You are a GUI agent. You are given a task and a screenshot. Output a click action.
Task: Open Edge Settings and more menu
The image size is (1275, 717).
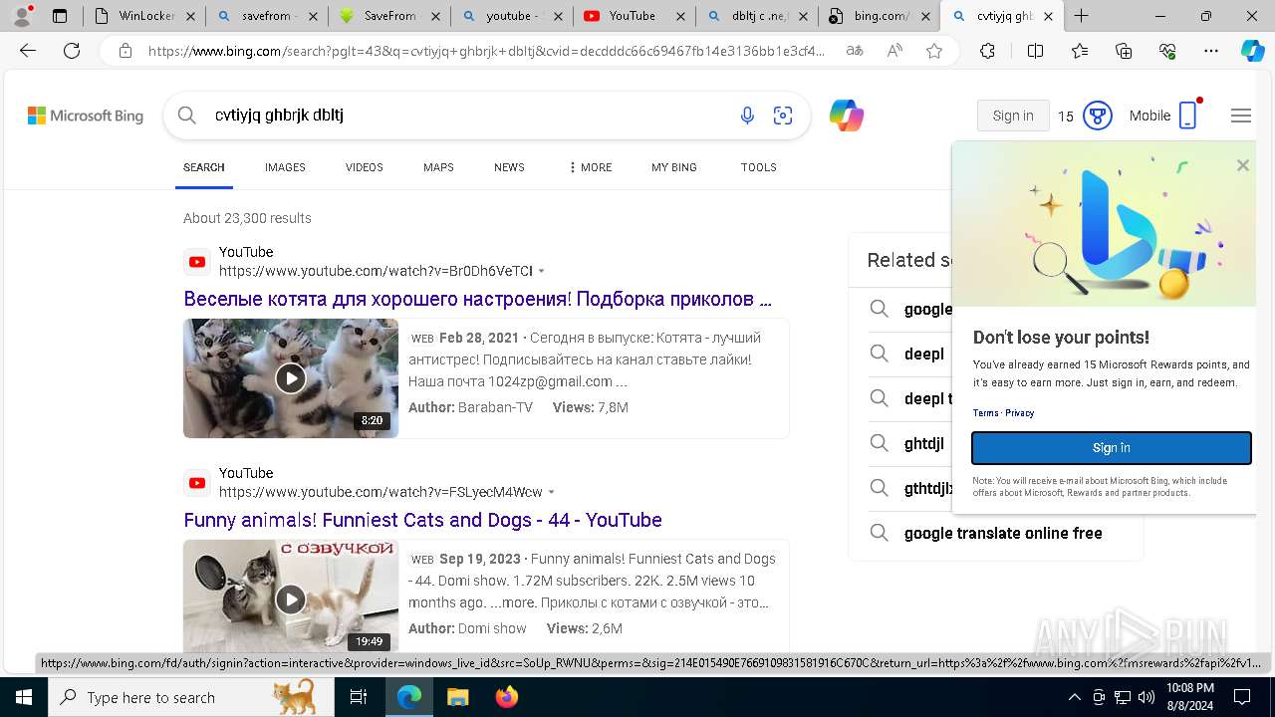tap(1211, 51)
